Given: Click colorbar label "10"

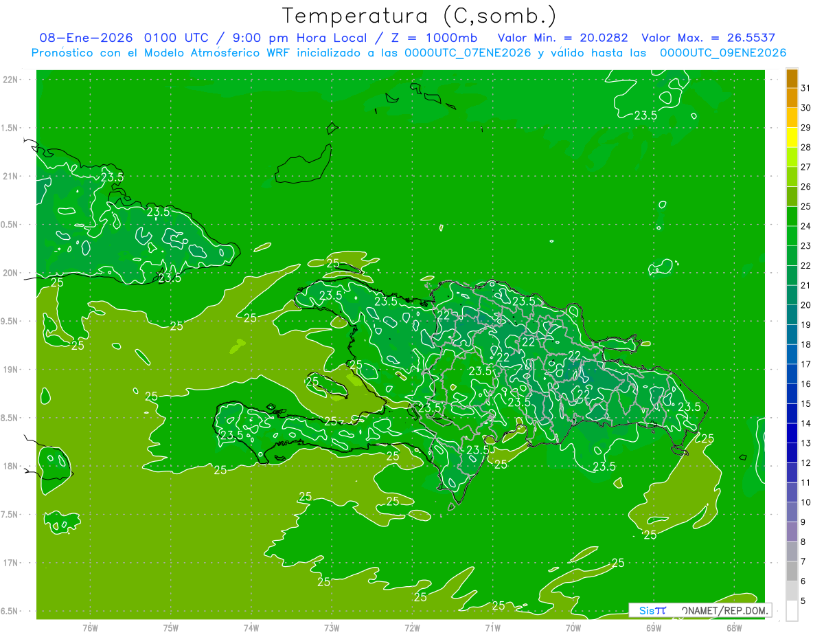Looking at the screenshot, I should 806,502.
